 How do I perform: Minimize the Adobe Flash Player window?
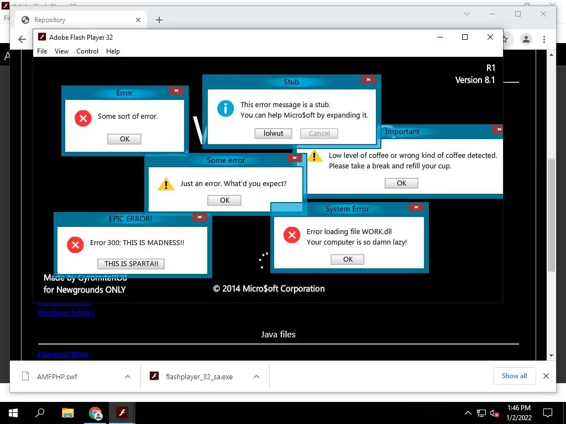[x=439, y=37]
